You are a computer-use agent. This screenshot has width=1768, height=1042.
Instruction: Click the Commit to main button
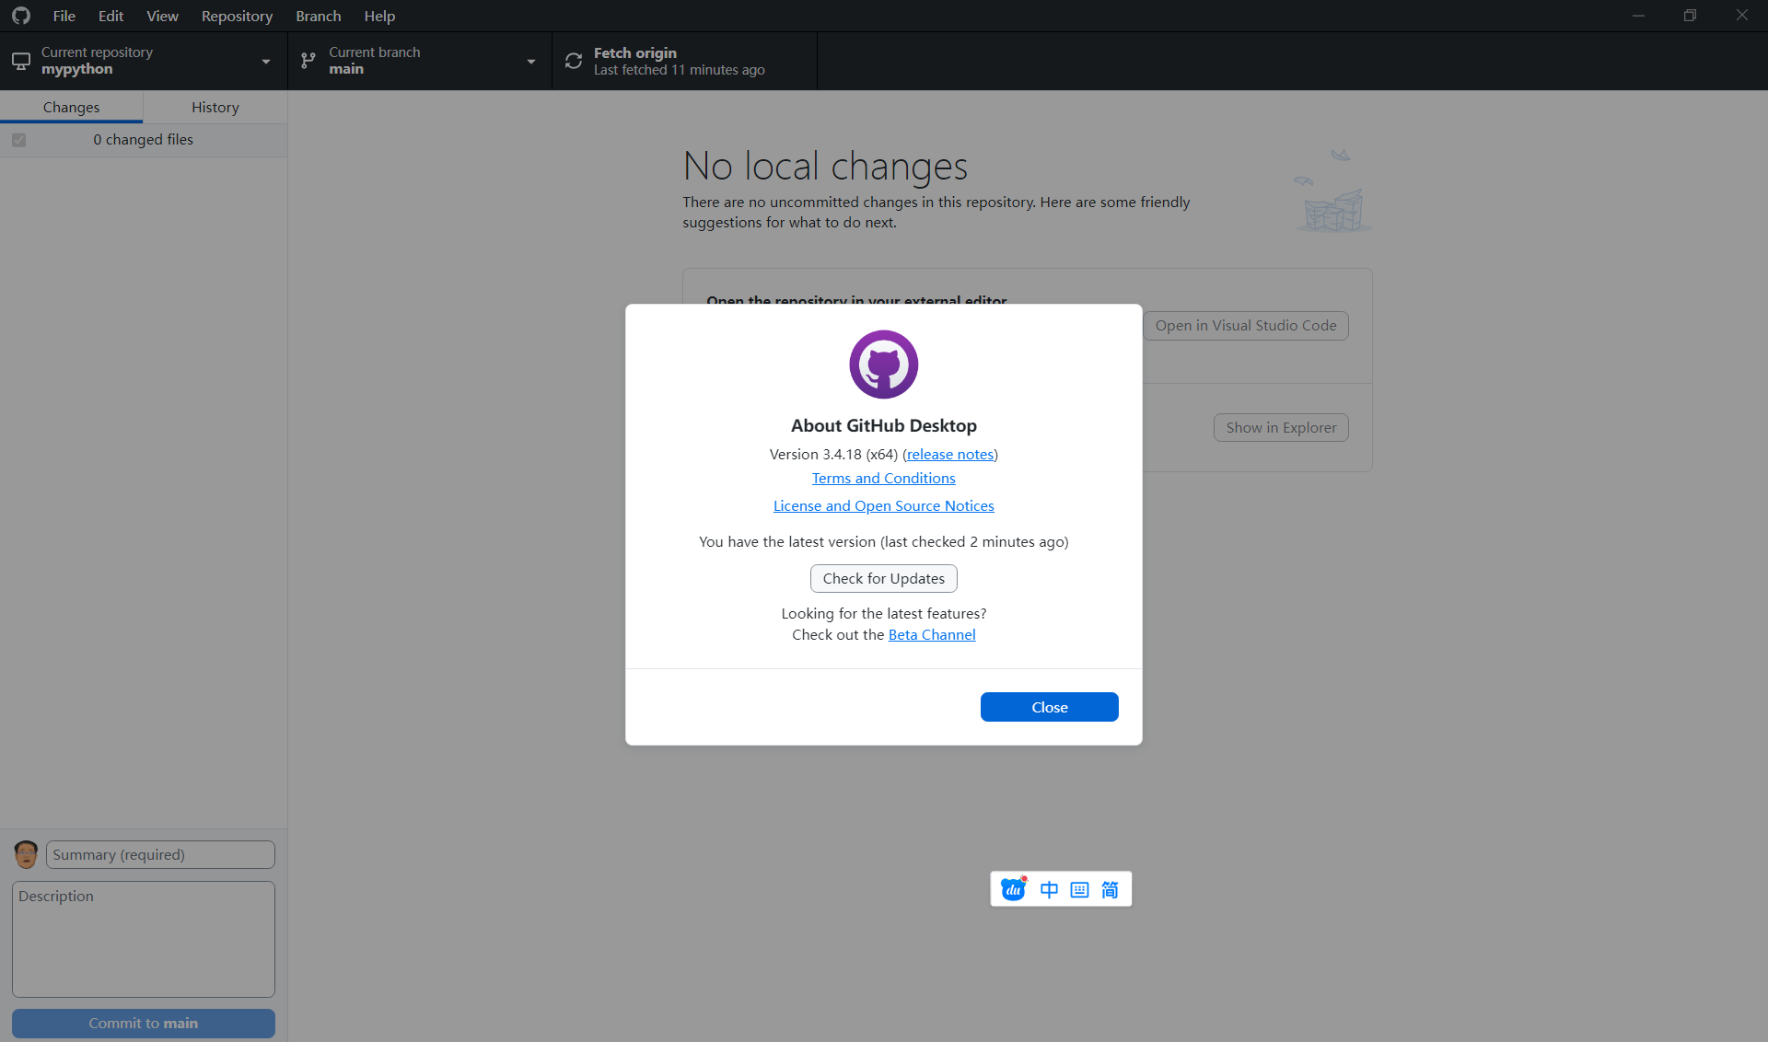[x=144, y=1023]
